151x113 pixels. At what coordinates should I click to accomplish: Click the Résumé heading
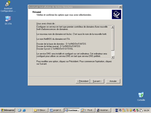point(37,12)
